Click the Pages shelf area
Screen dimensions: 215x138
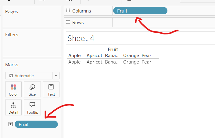32,18
